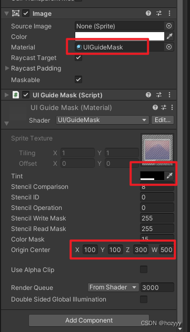Click Add Component button
Image resolution: width=190 pixels, height=332 pixels.
click(x=89, y=320)
